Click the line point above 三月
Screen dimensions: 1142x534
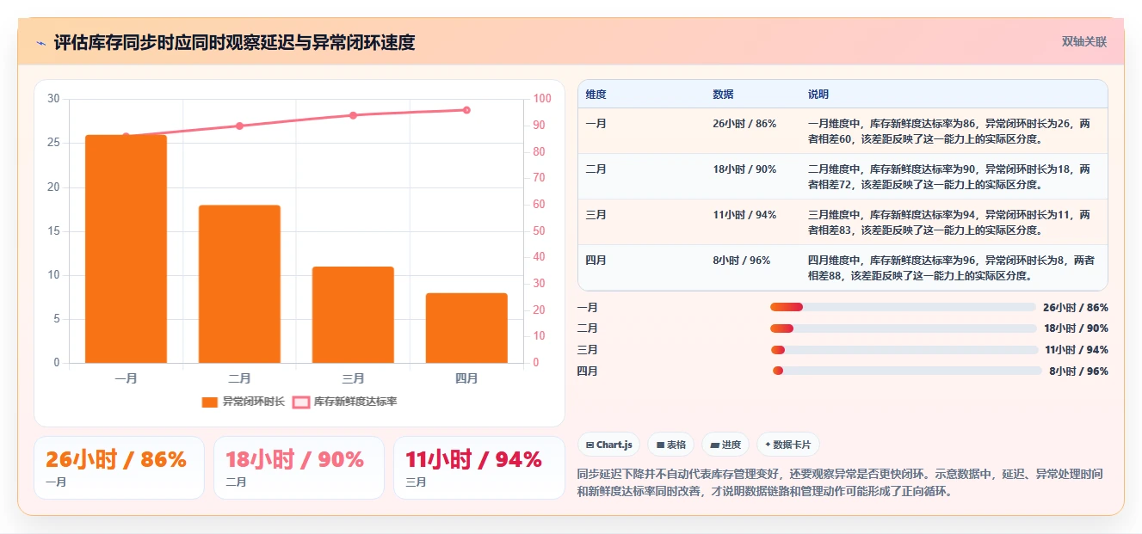pyautogui.click(x=353, y=115)
